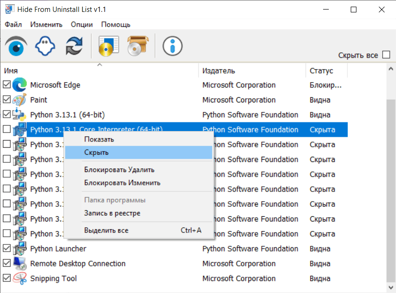Open the programs and features disc icon

[108, 46]
